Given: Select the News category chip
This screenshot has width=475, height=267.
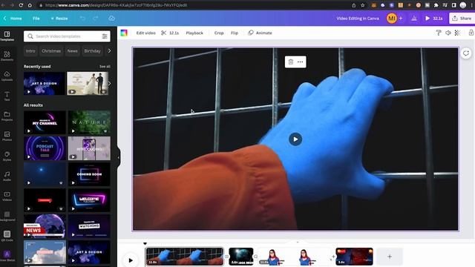Looking at the screenshot, I should pos(73,51).
